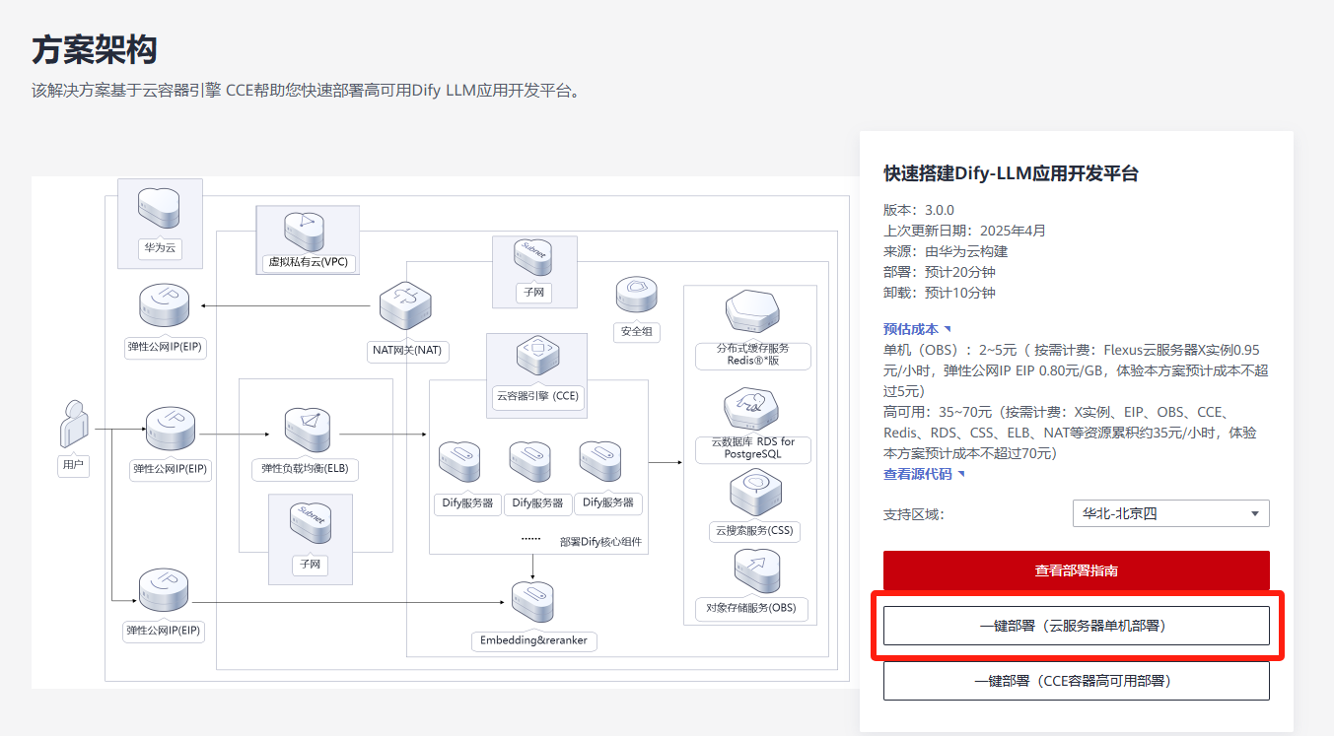Click 上次更新日期：2025年4月 text
Screen dimensions: 1334x736
pyautogui.click(x=964, y=231)
